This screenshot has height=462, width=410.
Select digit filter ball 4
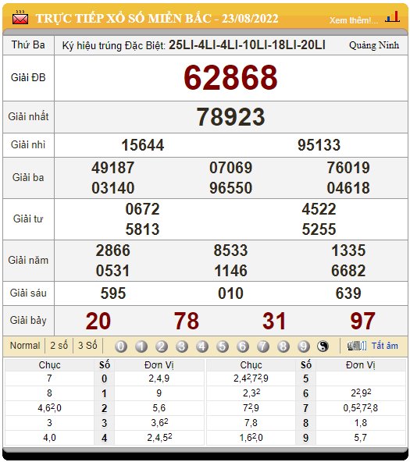[202, 346]
